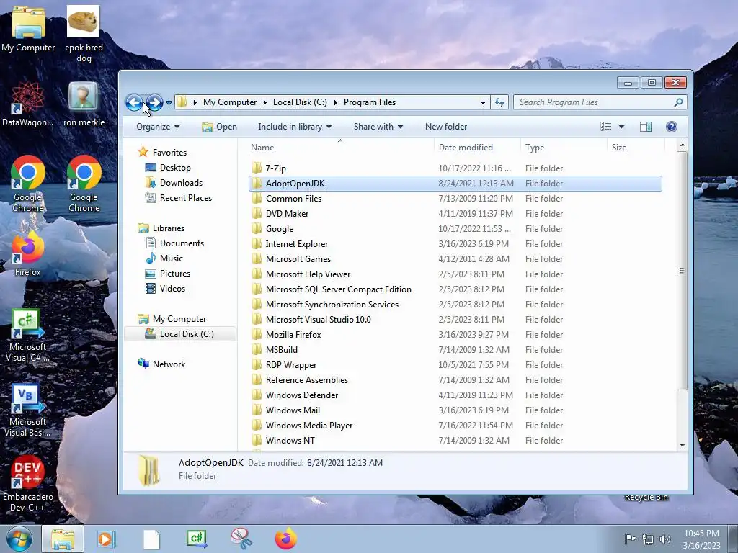
Task: Select Embarcadero Dev-C++ desktop icon
Action: 27,483
